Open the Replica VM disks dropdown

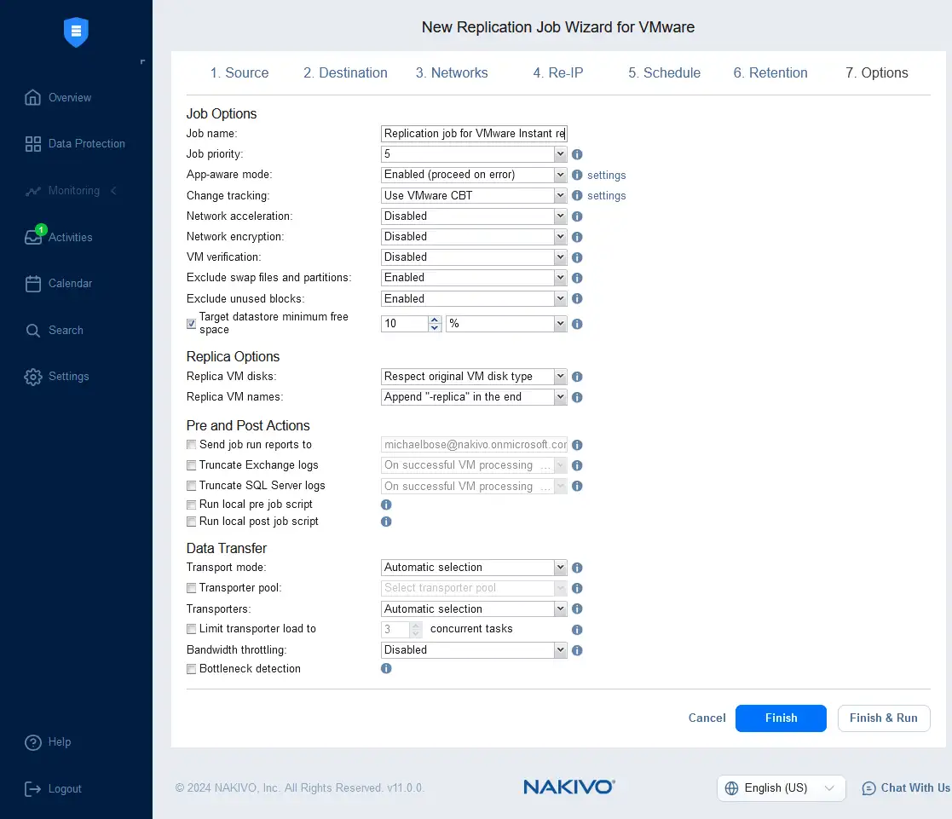474,377
